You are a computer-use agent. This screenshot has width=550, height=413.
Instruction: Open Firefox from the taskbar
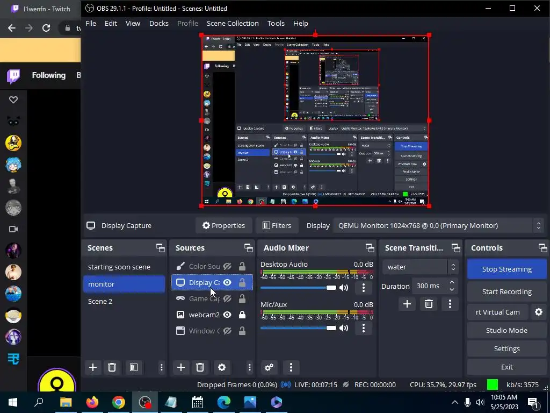point(92,402)
